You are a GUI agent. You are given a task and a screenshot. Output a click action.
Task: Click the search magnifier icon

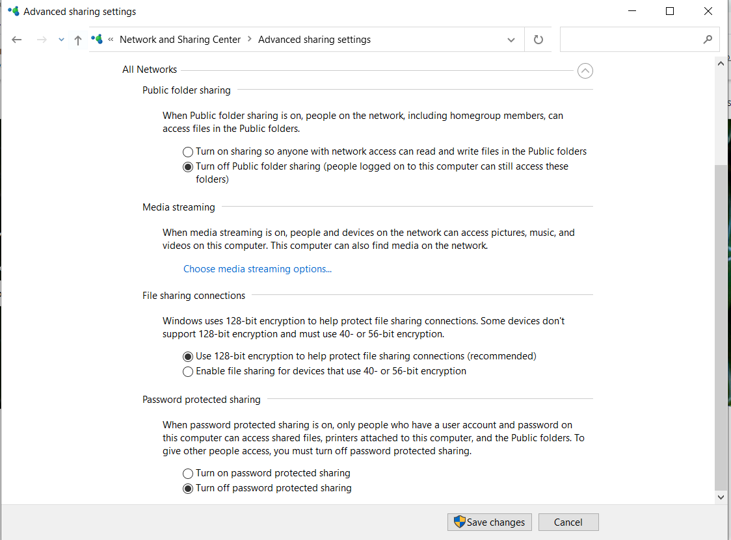pyautogui.click(x=708, y=40)
